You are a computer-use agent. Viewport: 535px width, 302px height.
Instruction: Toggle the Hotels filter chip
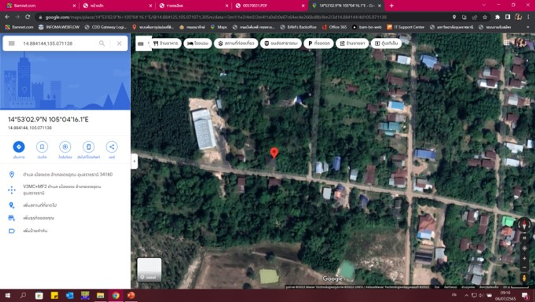pyautogui.click(x=198, y=44)
